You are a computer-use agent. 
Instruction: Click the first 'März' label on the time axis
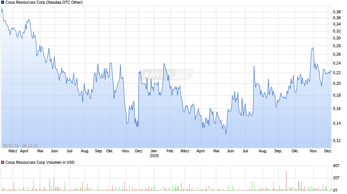coord(13,151)
